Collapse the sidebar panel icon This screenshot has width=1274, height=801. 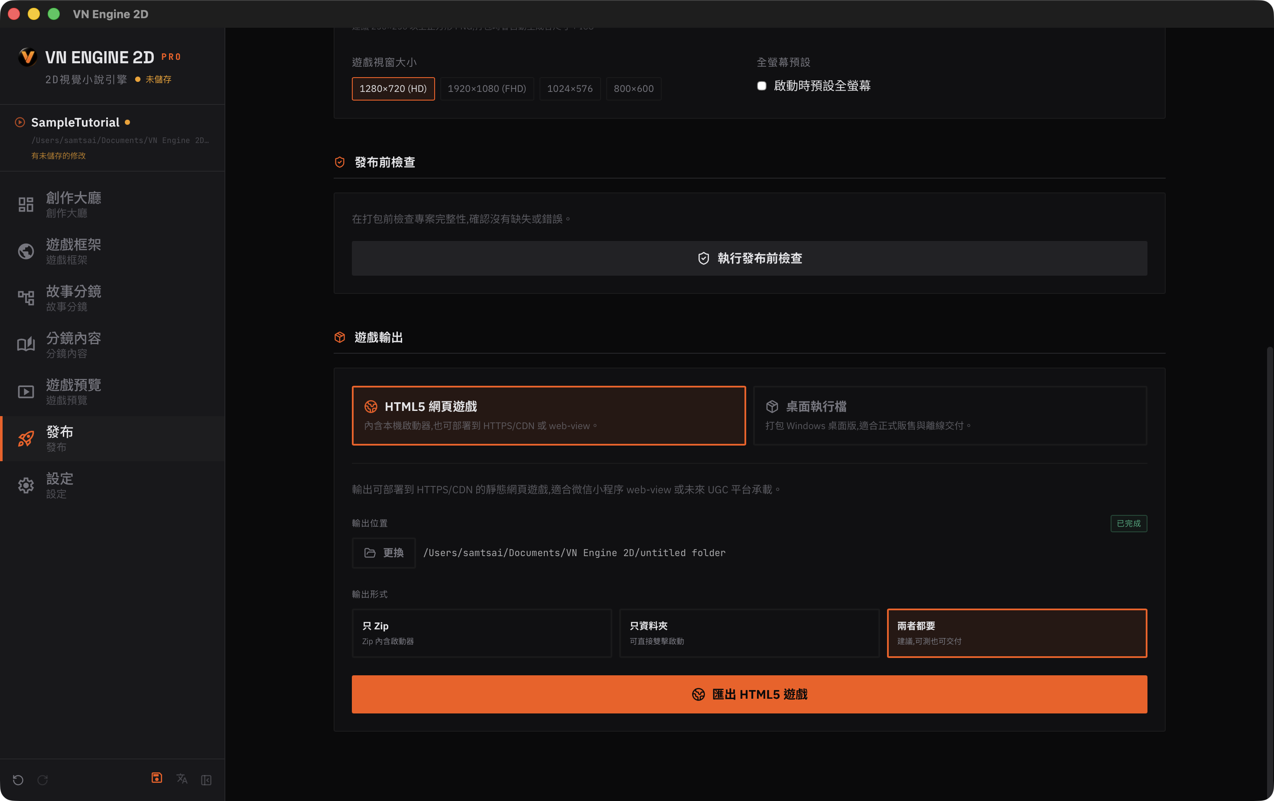point(206,780)
